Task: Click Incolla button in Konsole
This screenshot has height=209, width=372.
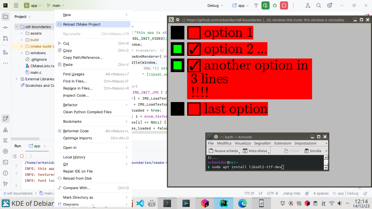Action: 313,151
